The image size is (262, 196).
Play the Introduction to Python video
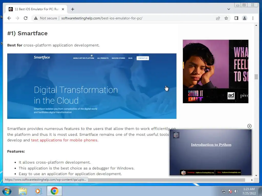tap(211, 152)
